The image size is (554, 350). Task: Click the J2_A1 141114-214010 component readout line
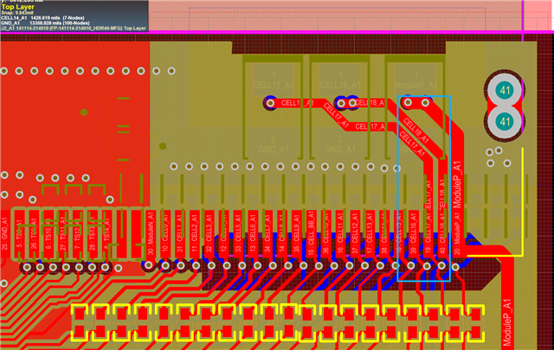click(74, 29)
